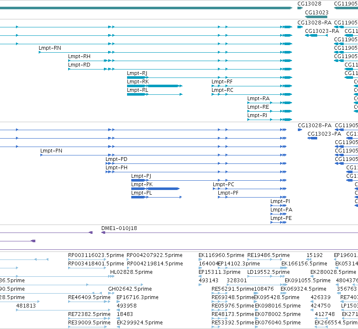This screenshot has width=358, height=329.
Task: Click the CG13023 gene arrow glyph
Action: tap(316, 17)
